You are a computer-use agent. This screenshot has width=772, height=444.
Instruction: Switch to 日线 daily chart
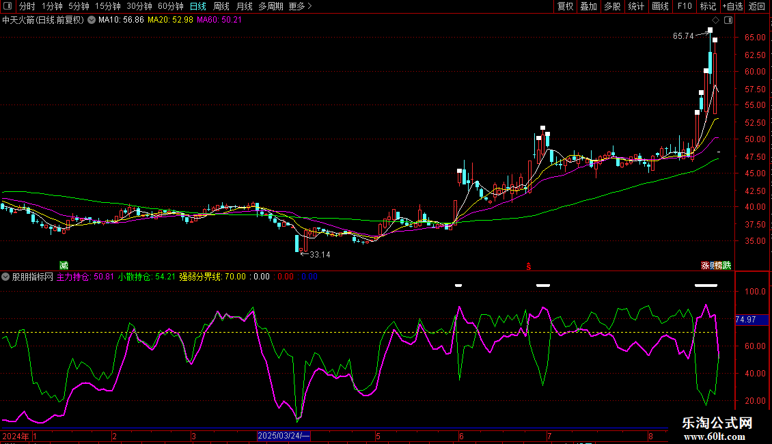[198, 6]
